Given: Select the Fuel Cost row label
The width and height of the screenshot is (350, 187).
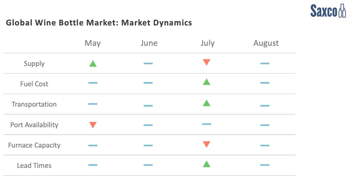Looking at the screenshot, I should click(34, 84).
